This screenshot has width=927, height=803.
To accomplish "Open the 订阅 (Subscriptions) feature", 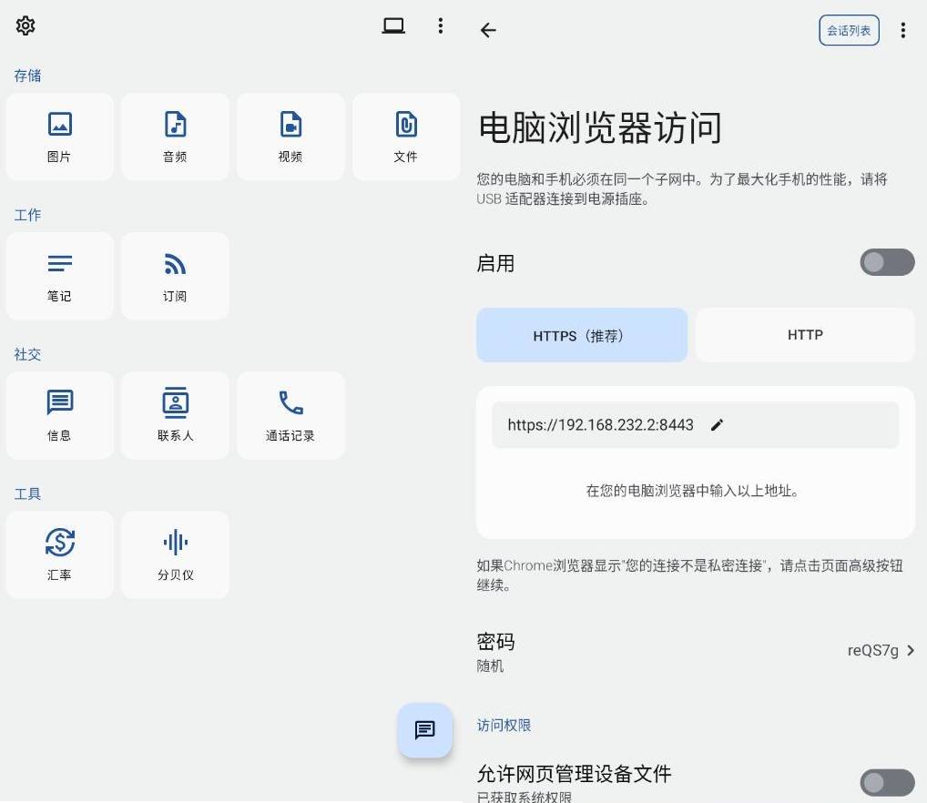I will coord(175,276).
